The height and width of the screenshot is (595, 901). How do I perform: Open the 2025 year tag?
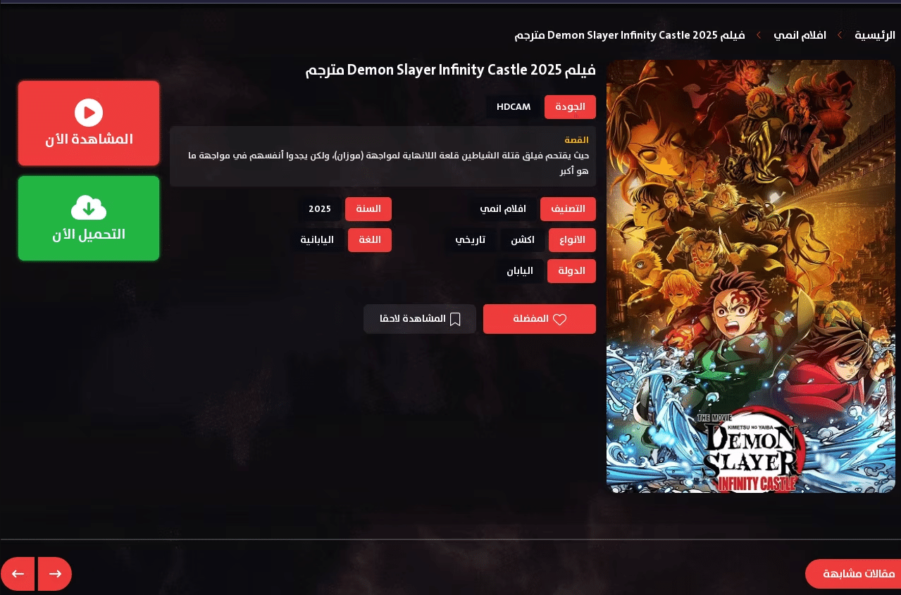point(320,209)
